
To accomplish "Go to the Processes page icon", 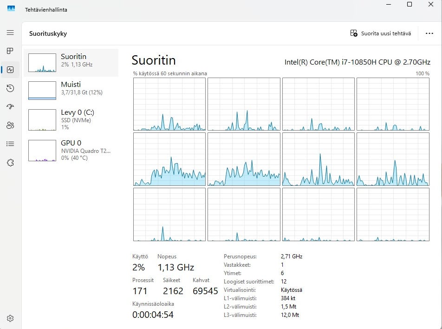I will tap(10, 51).
